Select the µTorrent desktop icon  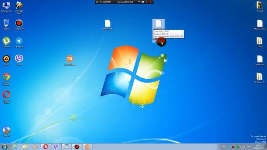coord(6,42)
